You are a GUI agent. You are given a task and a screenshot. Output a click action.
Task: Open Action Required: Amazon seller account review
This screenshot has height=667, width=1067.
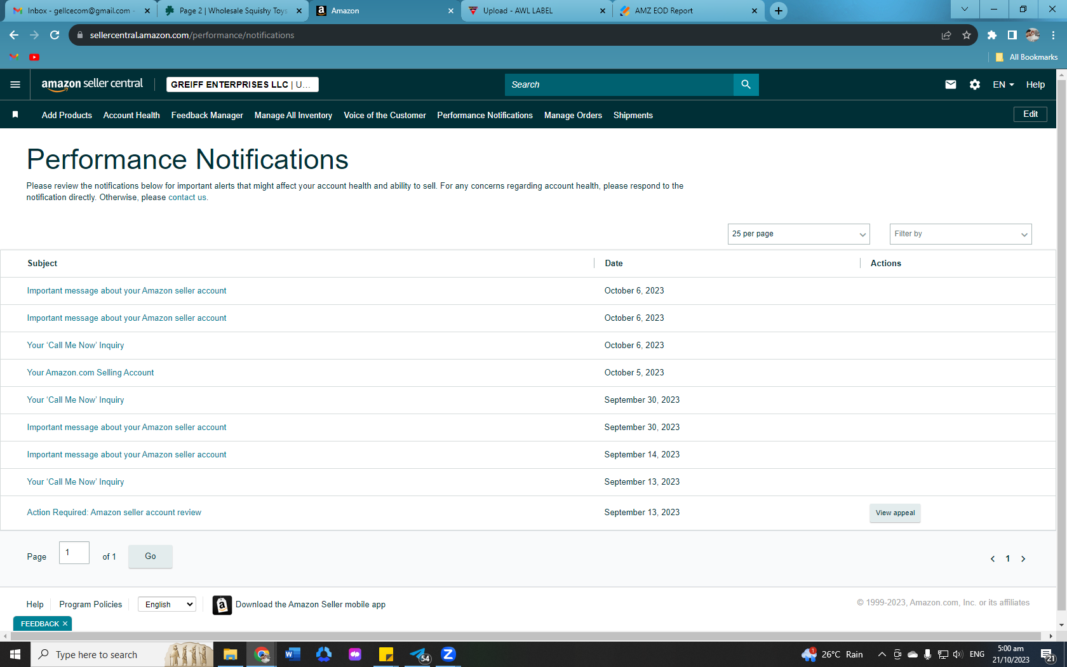point(114,513)
